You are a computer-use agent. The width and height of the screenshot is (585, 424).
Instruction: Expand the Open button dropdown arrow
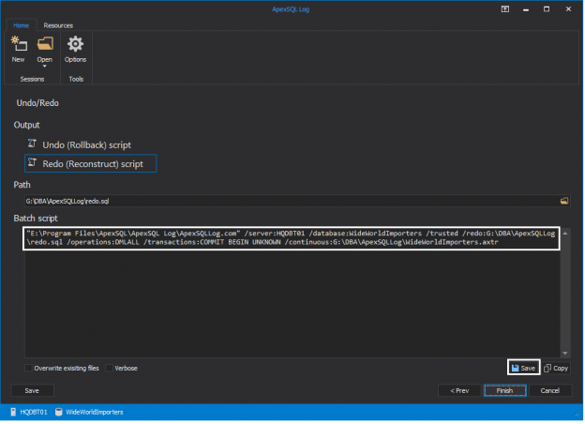pyautogui.click(x=44, y=66)
